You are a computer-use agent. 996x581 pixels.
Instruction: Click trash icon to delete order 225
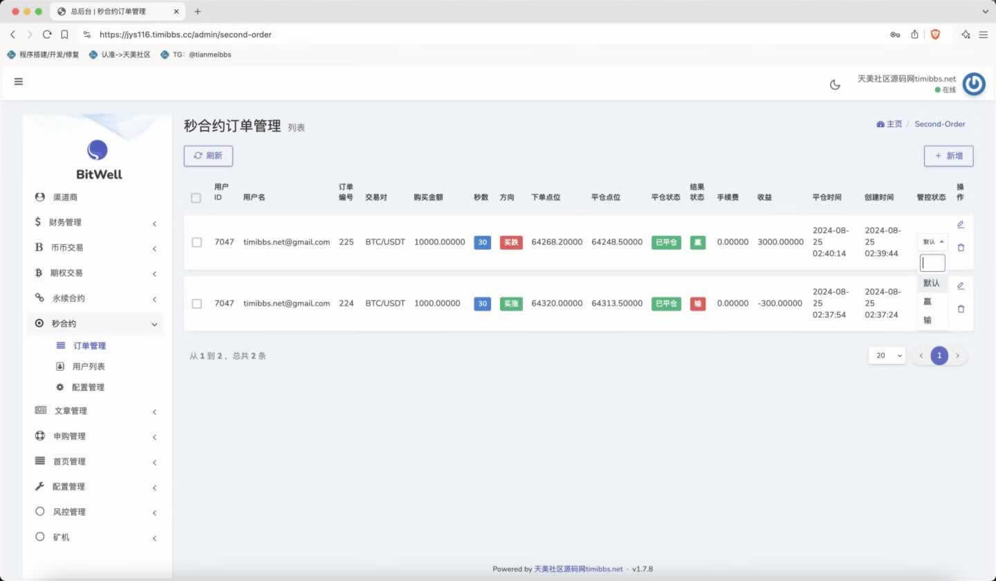coord(961,248)
